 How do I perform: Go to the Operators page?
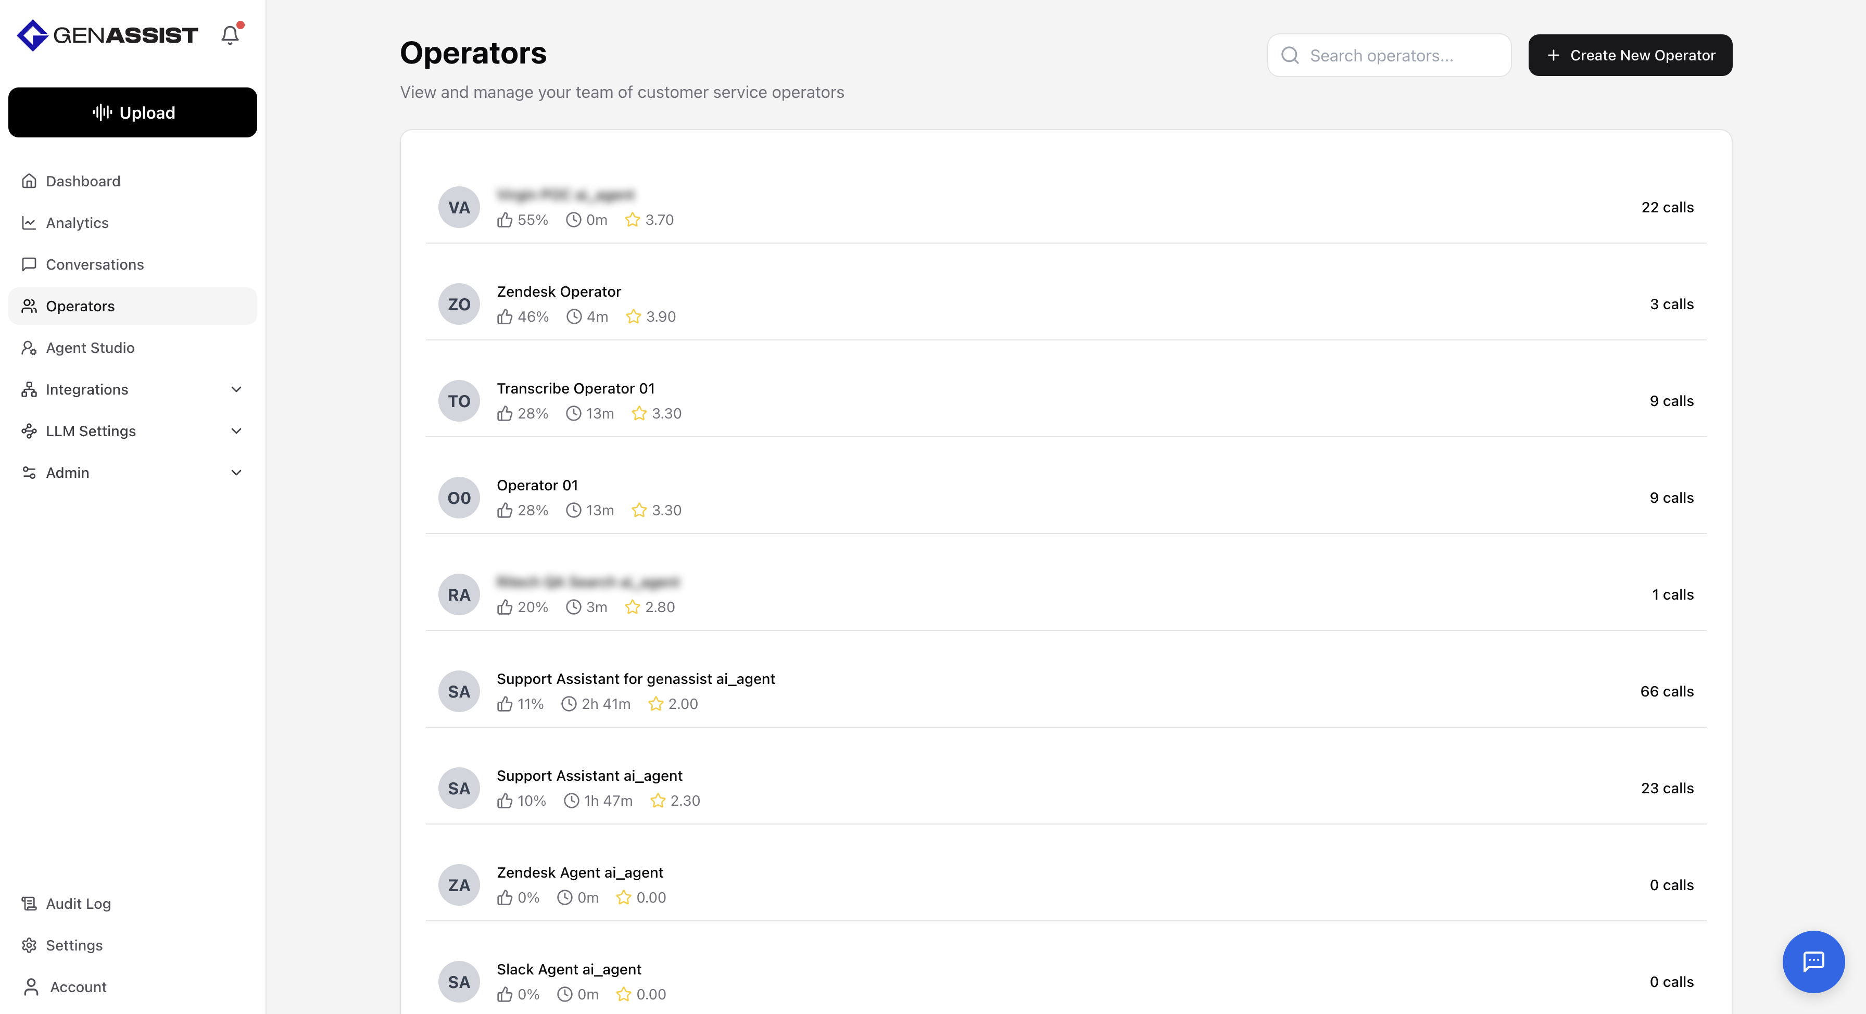point(80,307)
